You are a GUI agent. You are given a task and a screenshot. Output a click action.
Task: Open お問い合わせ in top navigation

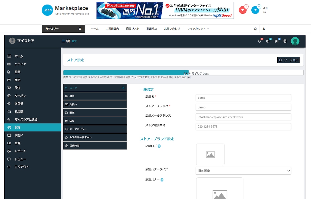pyautogui.click(x=172, y=29)
